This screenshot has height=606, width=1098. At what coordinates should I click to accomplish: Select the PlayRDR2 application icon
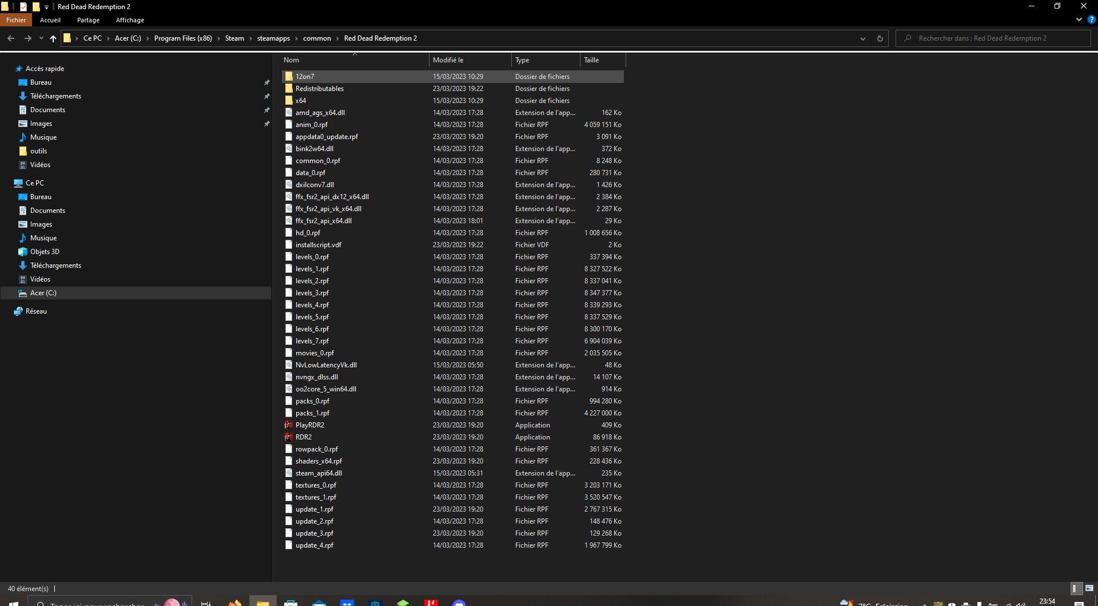click(289, 425)
